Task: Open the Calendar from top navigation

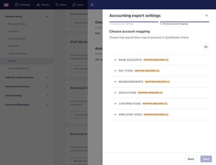Action: (23, 5)
